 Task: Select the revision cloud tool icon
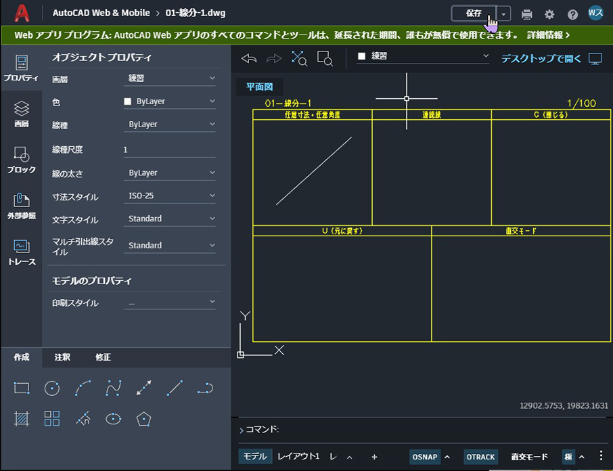[83, 419]
